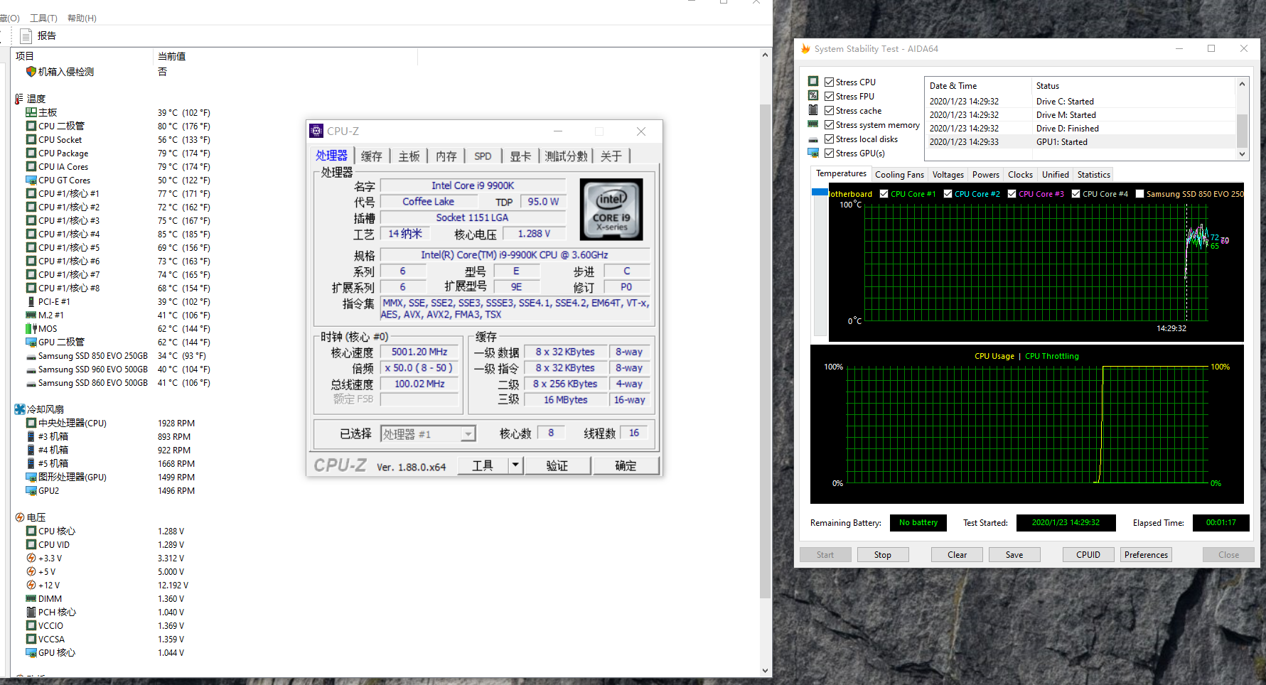Image resolution: width=1266 pixels, height=685 pixels.
Task: Click the CPU-Z application icon in the title bar
Action: click(x=316, y=131)
